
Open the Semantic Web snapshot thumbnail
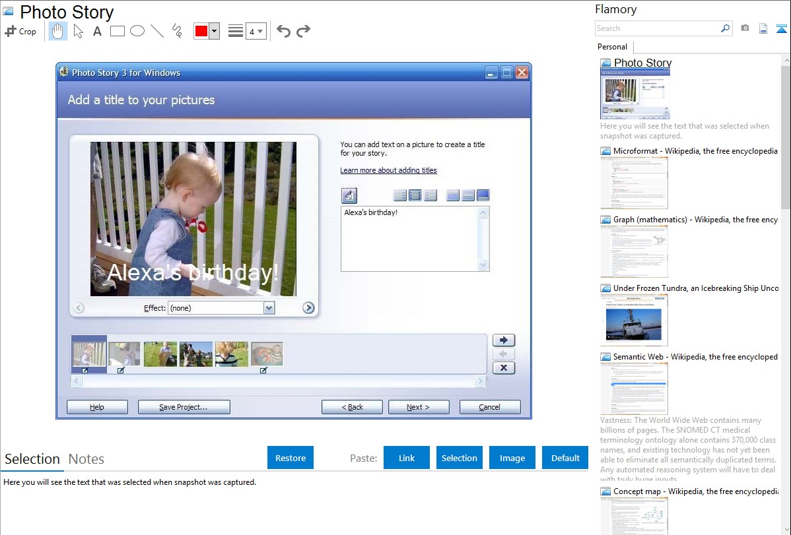(x=634, y=389)
